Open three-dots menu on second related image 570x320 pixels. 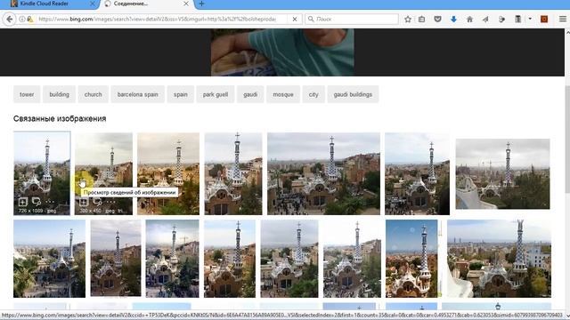point(110,202)
